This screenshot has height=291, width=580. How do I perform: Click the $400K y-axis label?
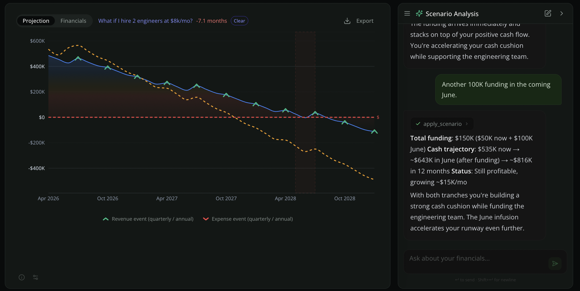pyautogui.click(x=37, y=66)
